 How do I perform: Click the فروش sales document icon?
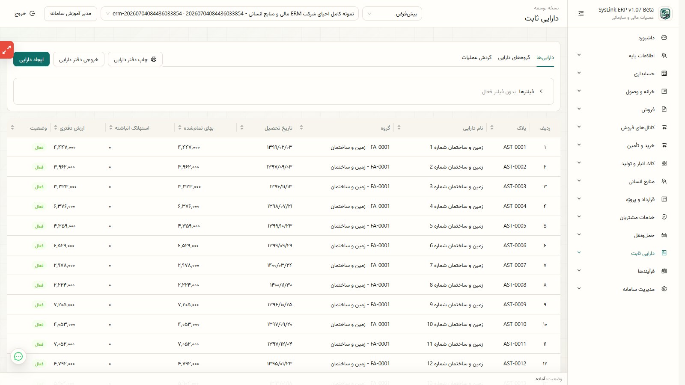coord(664,110)
